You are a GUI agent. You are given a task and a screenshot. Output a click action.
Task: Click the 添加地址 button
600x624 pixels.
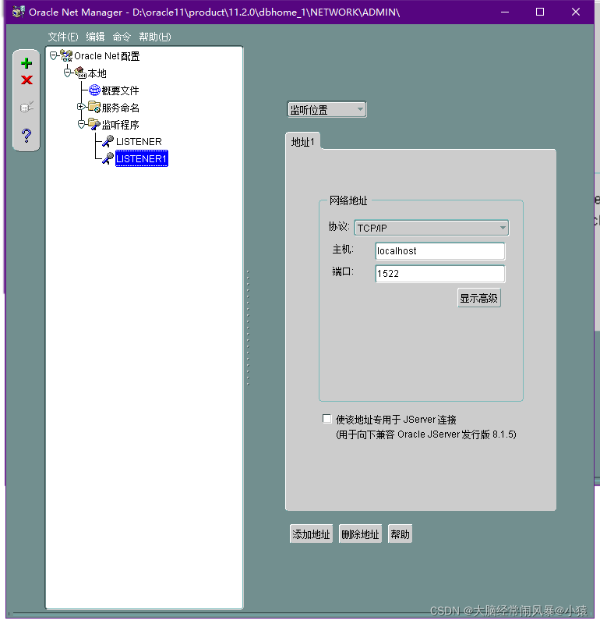click(x=312, y=534)
